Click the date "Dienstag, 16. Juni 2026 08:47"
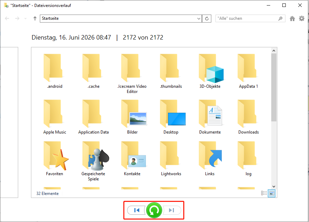 71,37
